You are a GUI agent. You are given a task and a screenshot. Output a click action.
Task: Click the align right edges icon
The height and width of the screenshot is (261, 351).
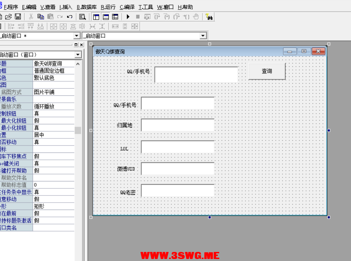tap(21, 26)
